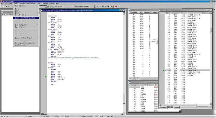Click the Program Memory window icon
216x118 pixels.
click(160, 10)
